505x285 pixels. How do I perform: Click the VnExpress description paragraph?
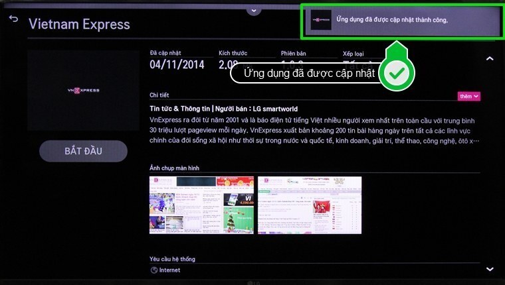click(314, 131)
